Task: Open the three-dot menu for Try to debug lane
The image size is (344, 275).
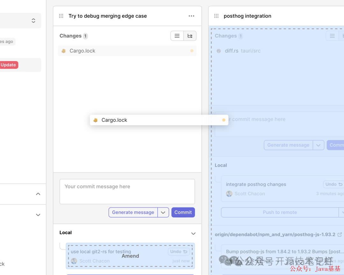Action: pos(191,16)
